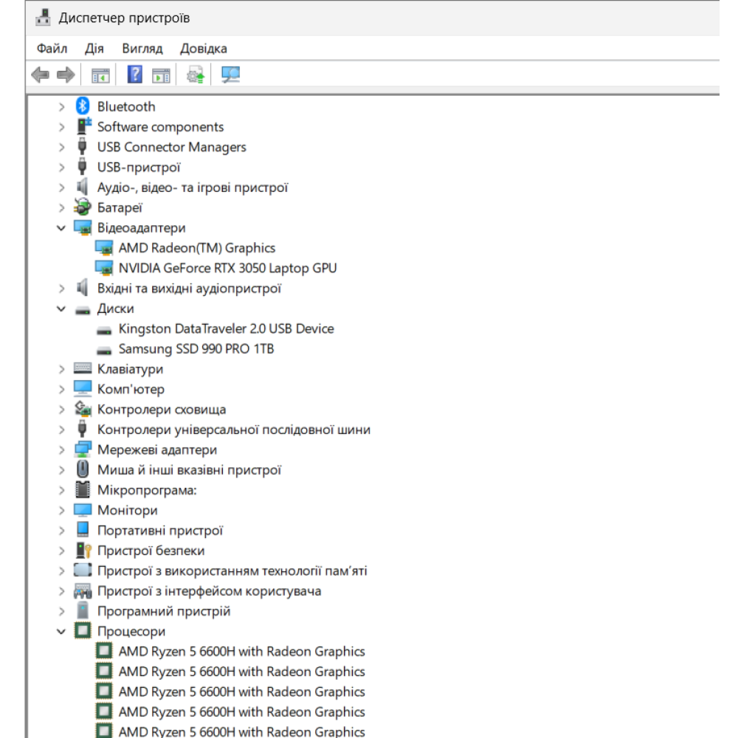Open Help via blue question mark icon
This screenshot has width=738, height=738.
135,75
